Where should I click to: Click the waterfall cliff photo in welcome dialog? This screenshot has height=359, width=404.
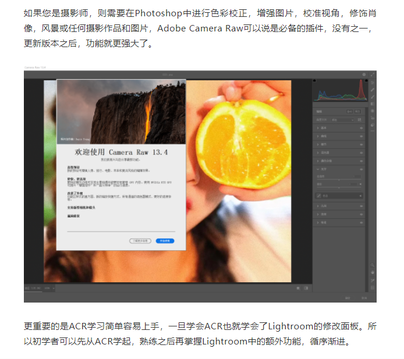(121, 112)
